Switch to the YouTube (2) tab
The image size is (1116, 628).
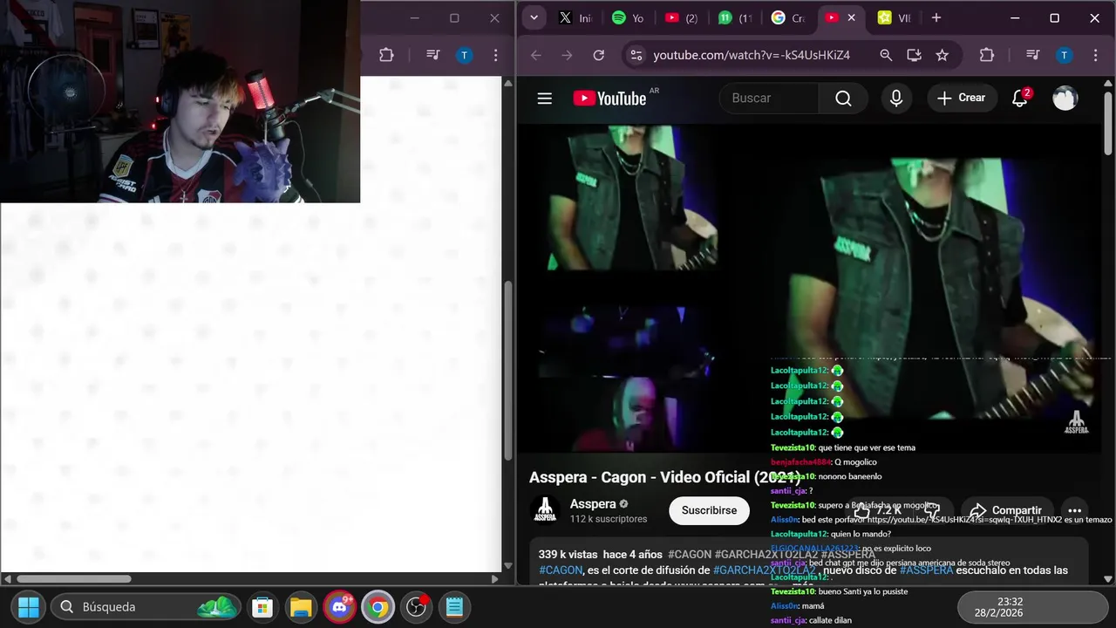[681, 17]
